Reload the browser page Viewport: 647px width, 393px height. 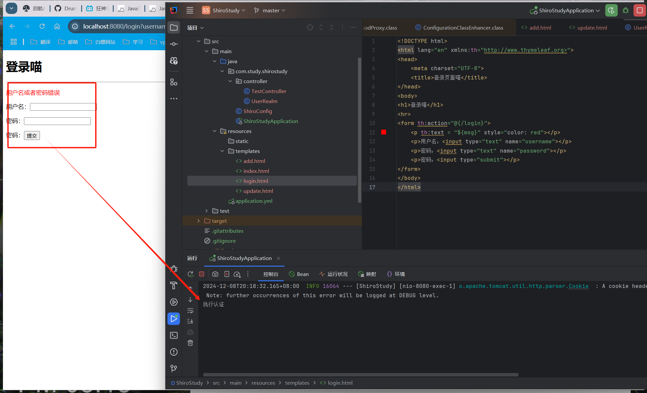tap(42, 26)
